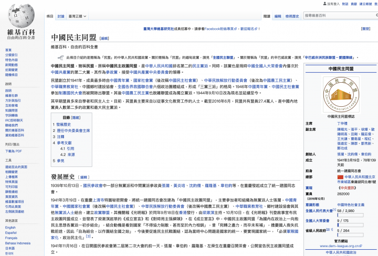The height and width of the screenshot is (256, 378).
Task: Switch to the Bahasa Indonesia version
Action: [18, 243]
